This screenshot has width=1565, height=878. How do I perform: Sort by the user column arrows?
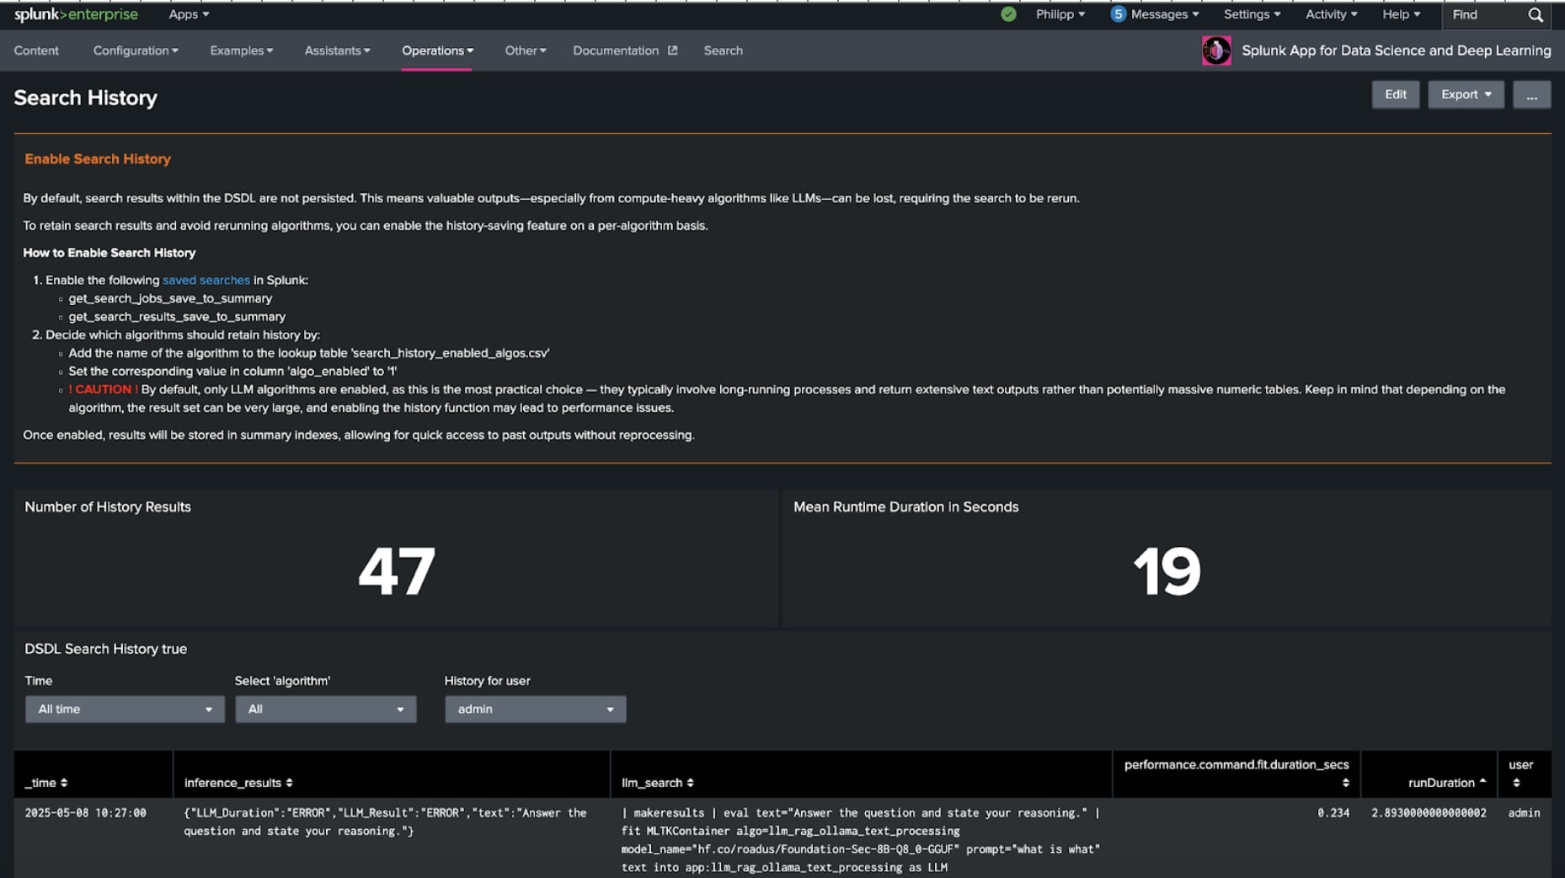click(1516, 783)
